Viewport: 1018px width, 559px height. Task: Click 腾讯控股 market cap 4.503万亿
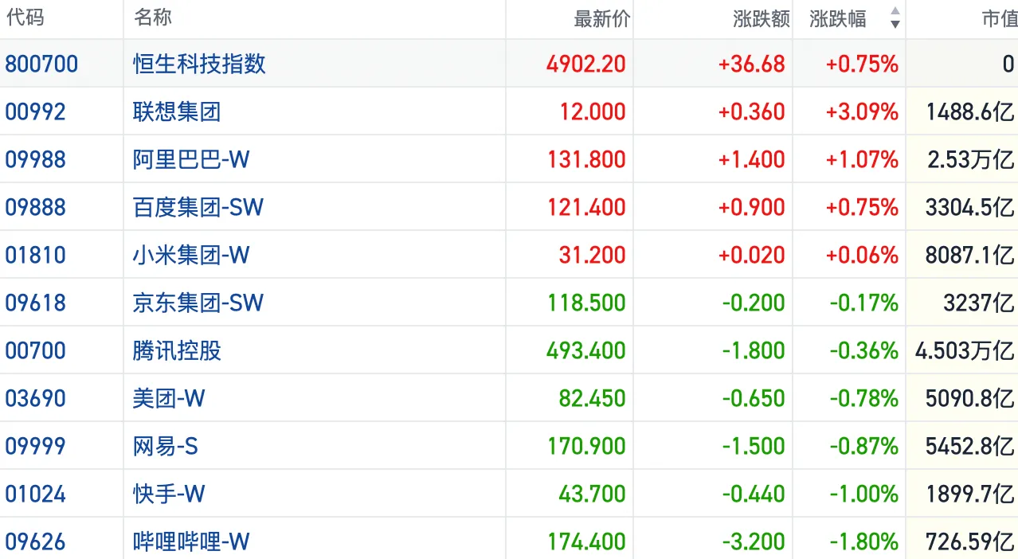(965, 350)
